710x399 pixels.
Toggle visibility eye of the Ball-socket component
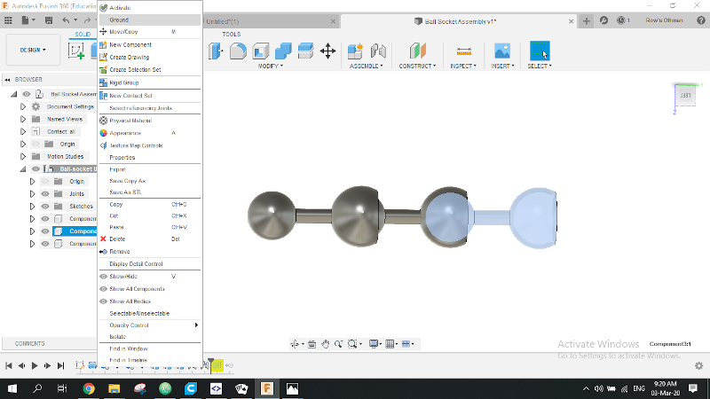pos(35,168)
